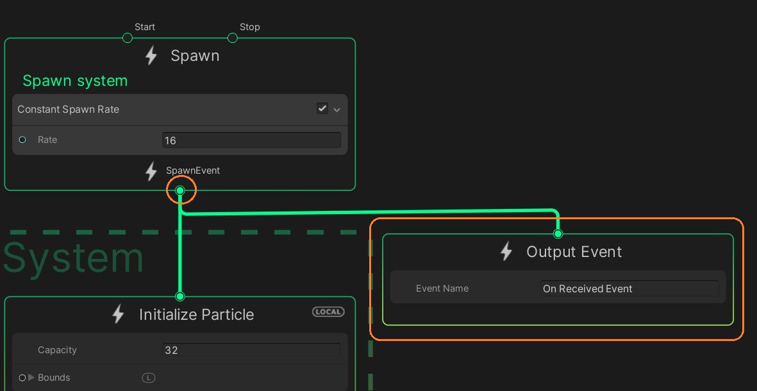The image size is (757, 391).
Task: Disable the Constant Spawn Rate block checkbox
Action: tap(322, 108)
